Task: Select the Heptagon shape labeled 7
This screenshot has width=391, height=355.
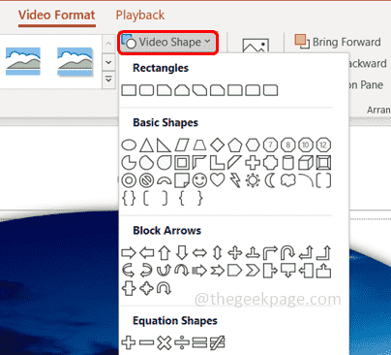Action: pos(270,145)
